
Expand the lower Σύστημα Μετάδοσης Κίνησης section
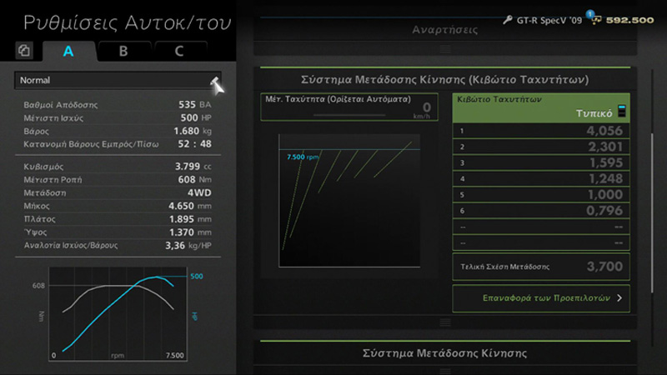[x=445, y=353]
